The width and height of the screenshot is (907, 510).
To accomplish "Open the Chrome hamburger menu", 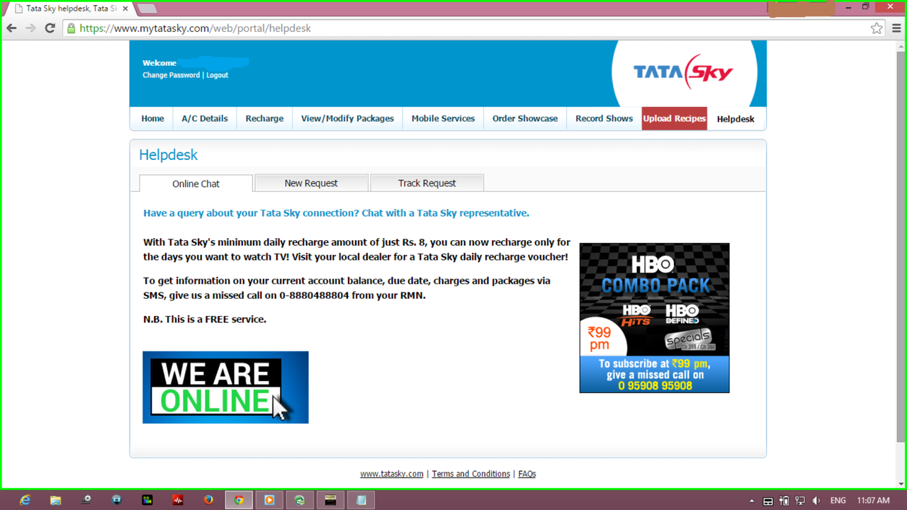I will [896, 28].
